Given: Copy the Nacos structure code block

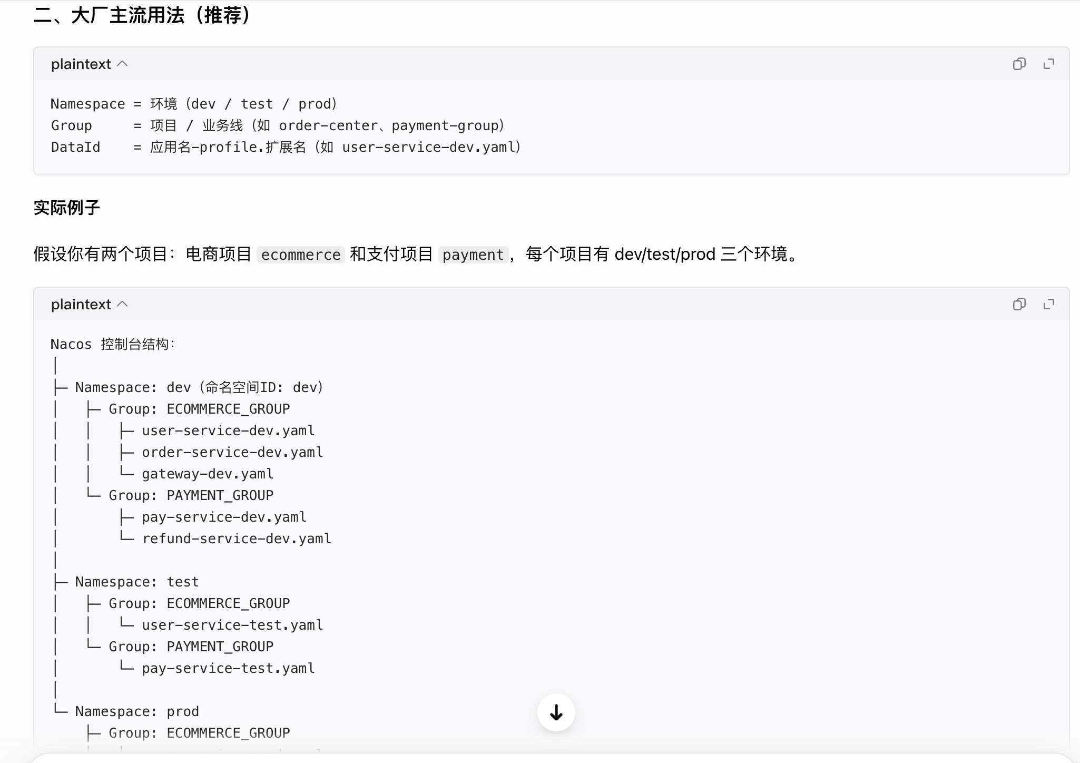Looking at the screenshot, I should 1019,304.
